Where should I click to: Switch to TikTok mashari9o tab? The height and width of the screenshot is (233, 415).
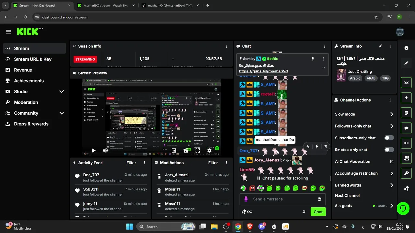coord(170,6)
